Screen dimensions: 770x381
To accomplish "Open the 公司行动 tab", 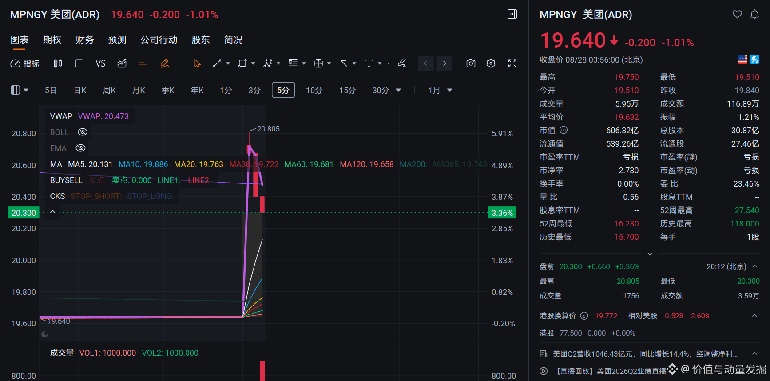I will coord(159,40).
